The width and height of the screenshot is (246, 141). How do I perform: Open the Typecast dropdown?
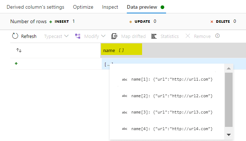(x=56, y=37)
